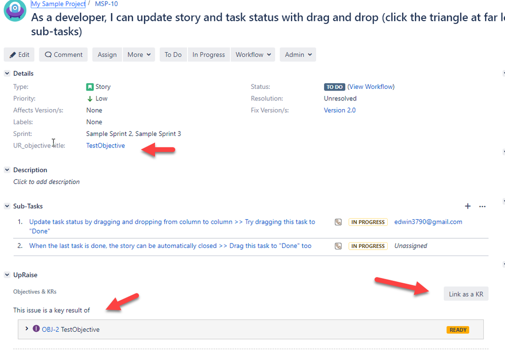Click the 'Objectives & KRs' label
Screen dimensions: 505x350
click(x=35, y=292)
